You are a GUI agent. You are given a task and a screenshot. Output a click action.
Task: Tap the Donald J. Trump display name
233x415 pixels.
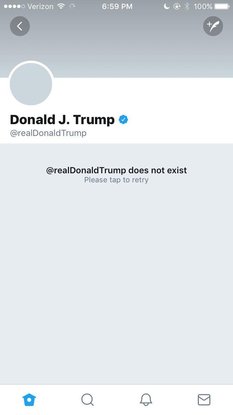[x=62, y=120]
